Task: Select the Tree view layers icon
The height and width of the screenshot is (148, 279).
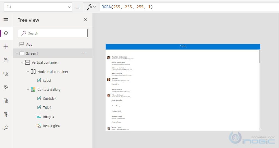Action: (6, 33)
